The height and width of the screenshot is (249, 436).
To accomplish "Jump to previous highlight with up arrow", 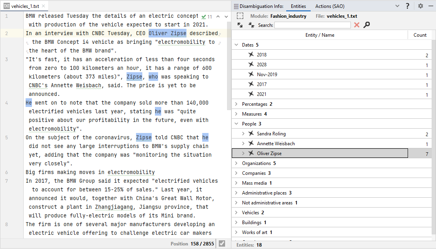I will click(217, 17).
